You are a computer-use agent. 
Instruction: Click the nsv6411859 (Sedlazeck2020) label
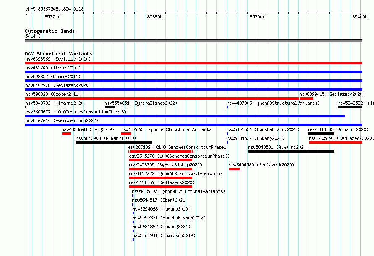point(162,182)
